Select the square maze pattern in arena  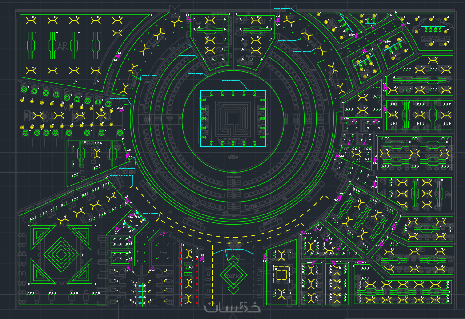pyautogui.click(x=233, y=118)
